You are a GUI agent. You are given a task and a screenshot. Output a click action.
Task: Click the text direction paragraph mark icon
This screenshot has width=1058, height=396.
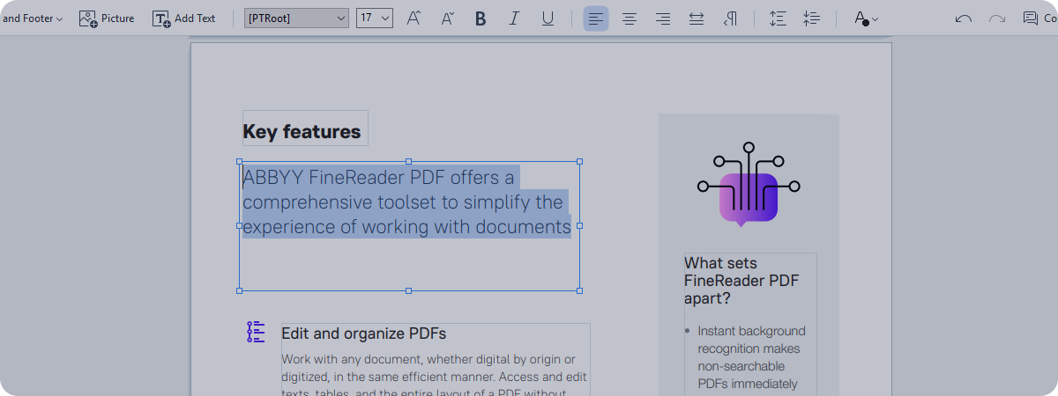pos(730,18)
